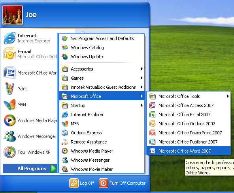
Task: Click Joe's chess user picture
Action: click(x=13, y=15)
